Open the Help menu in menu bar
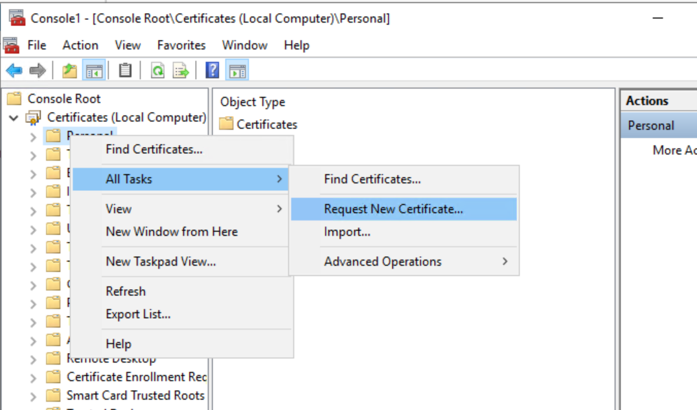697x410 pixels. (x=297, y=45)
